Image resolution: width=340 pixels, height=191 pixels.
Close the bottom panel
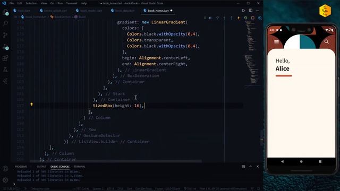(x=258, y=167)
